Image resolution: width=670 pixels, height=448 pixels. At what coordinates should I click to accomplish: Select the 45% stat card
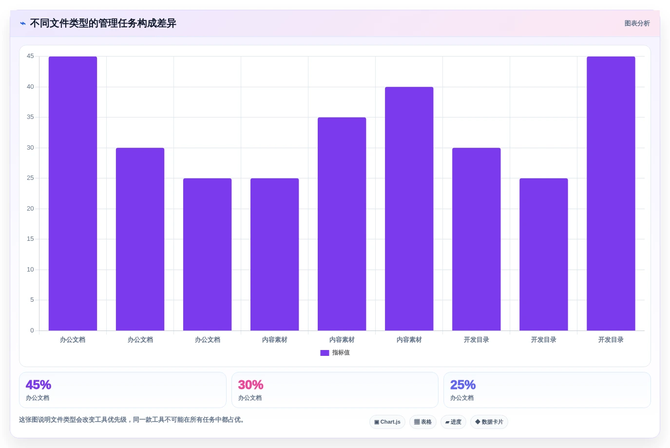pos(123,390)
